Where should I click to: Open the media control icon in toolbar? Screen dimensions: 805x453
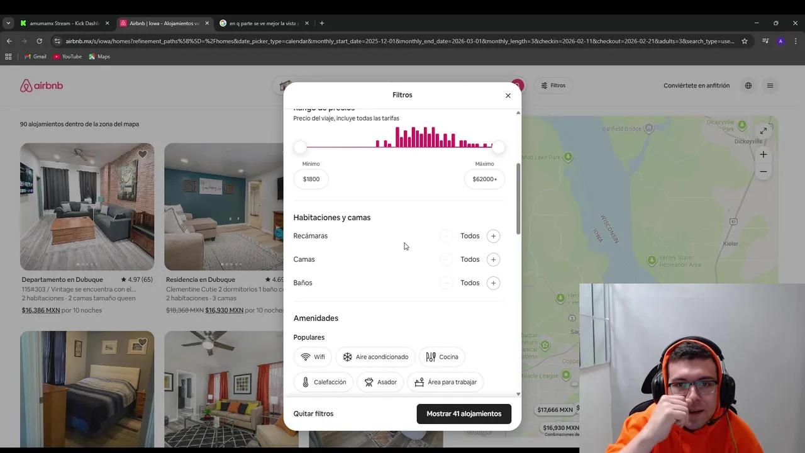(x=765, y=41)
